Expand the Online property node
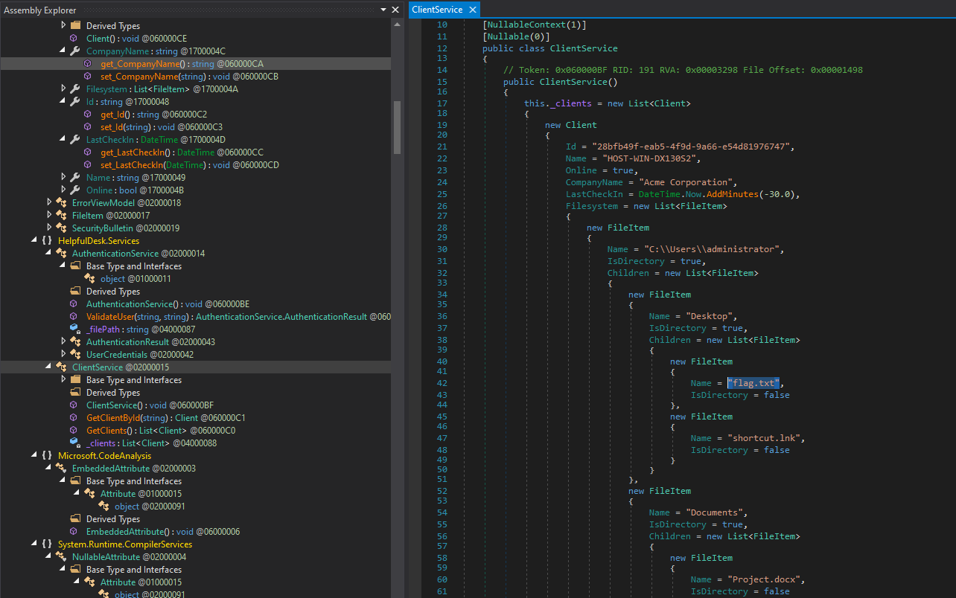 click(63, 190)
